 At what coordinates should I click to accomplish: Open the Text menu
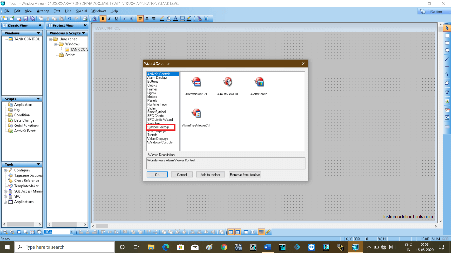57,11
